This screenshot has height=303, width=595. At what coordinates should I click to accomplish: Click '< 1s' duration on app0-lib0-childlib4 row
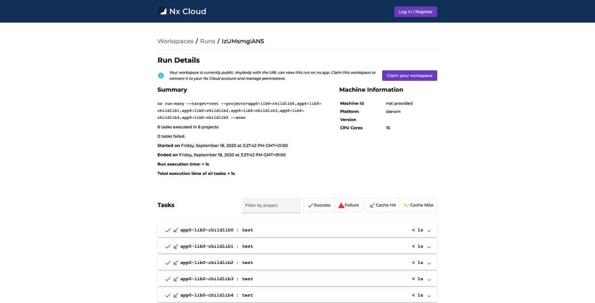(417, 296)
